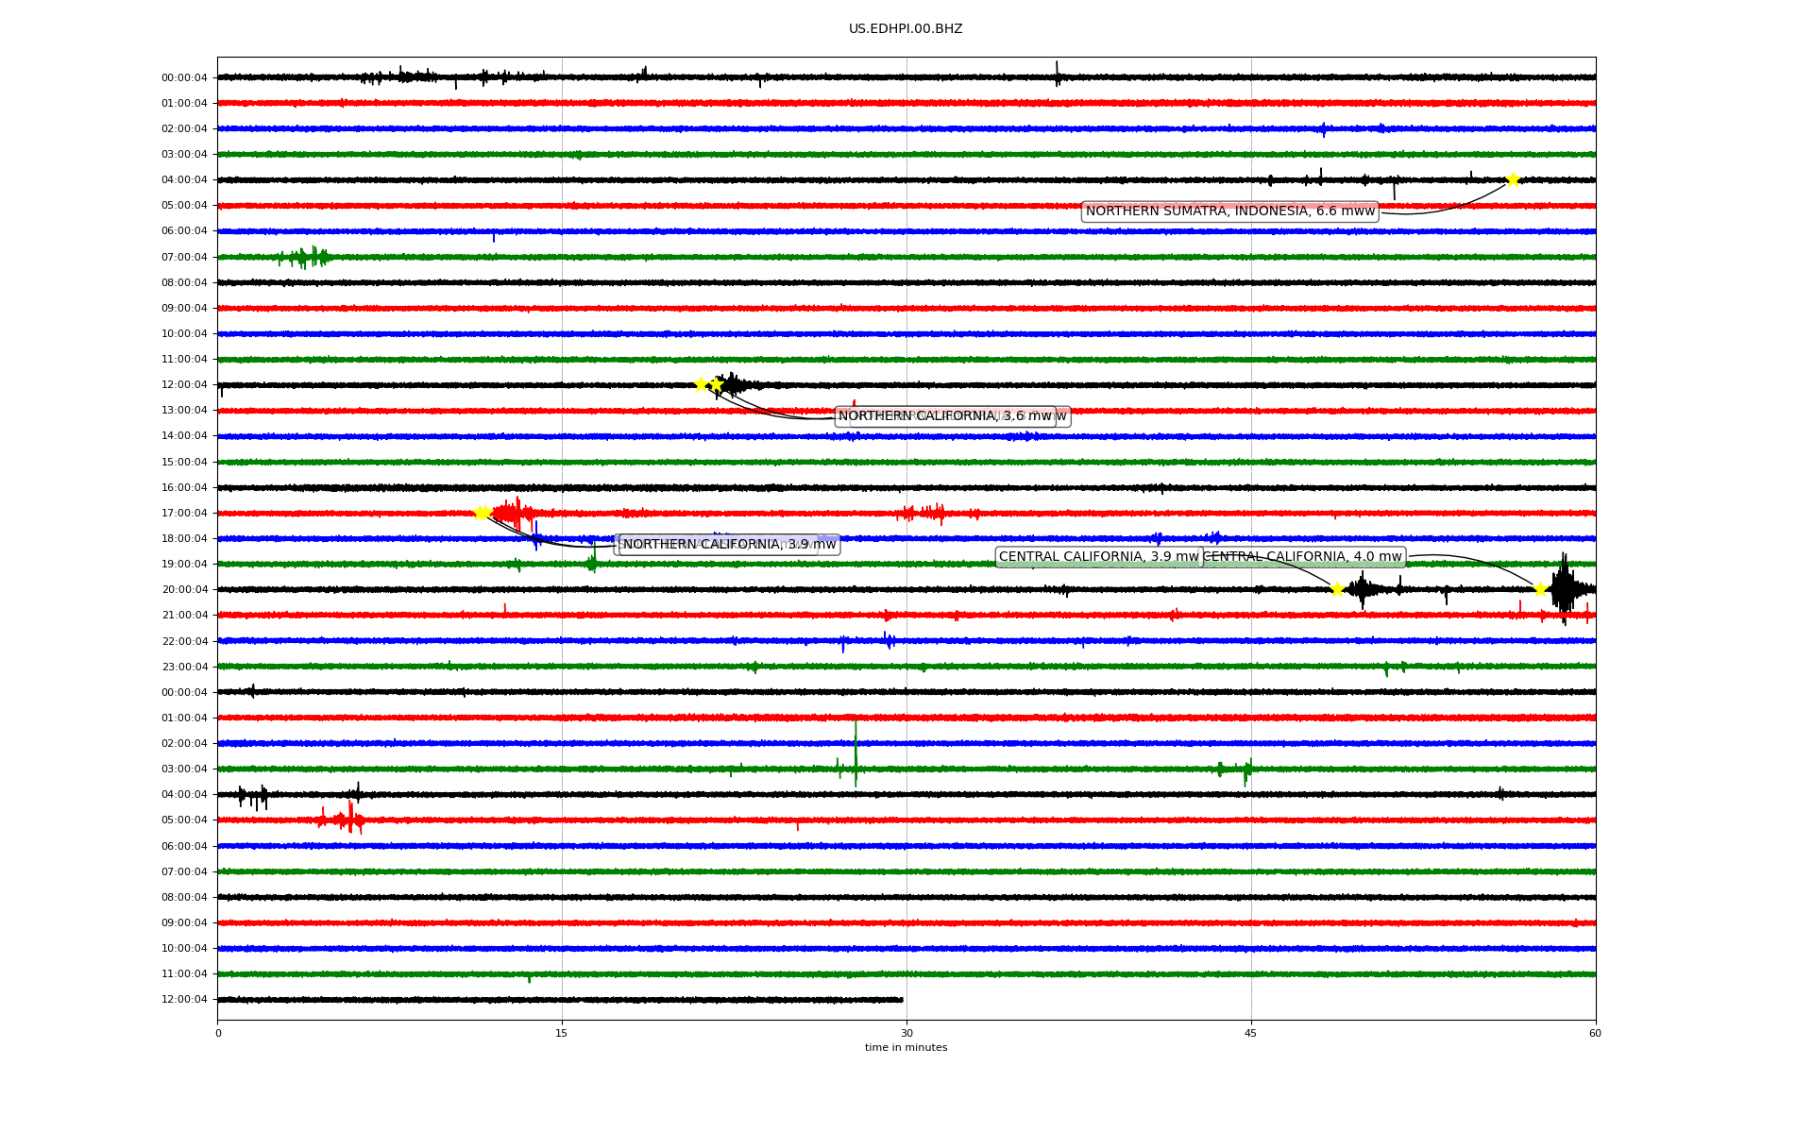Click the red waveform burst on 17:00:04 trace

[x=512, y=514]
